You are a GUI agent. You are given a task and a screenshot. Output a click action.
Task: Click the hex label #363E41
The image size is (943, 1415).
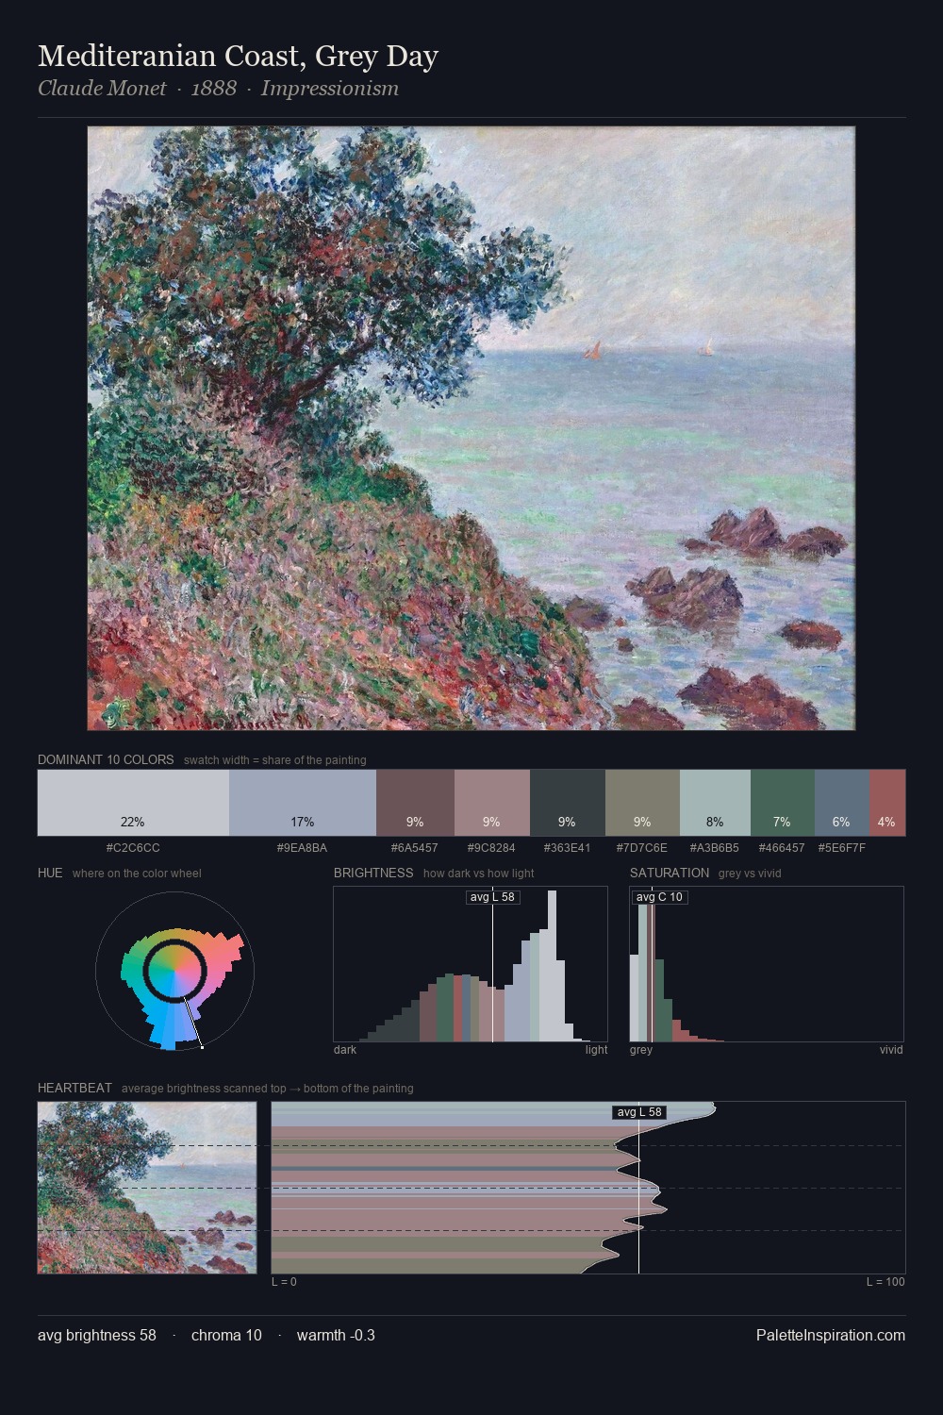568,848
